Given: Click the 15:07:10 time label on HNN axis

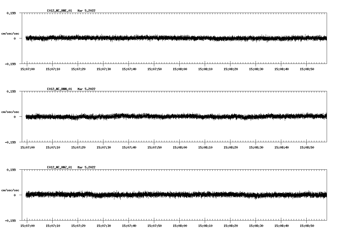Looking at the screenshot, I should coord(53,148).
